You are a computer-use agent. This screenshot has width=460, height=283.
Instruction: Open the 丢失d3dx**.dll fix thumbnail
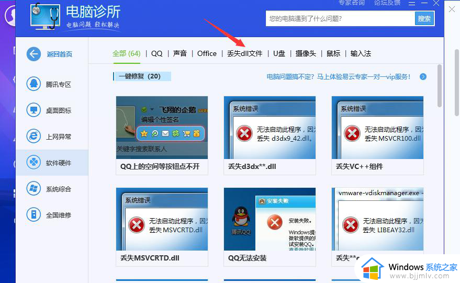(270, 128)
